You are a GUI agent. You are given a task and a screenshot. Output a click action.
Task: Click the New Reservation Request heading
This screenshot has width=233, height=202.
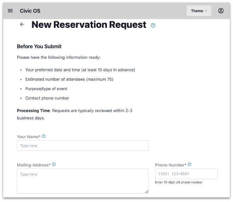click(89, 25)
